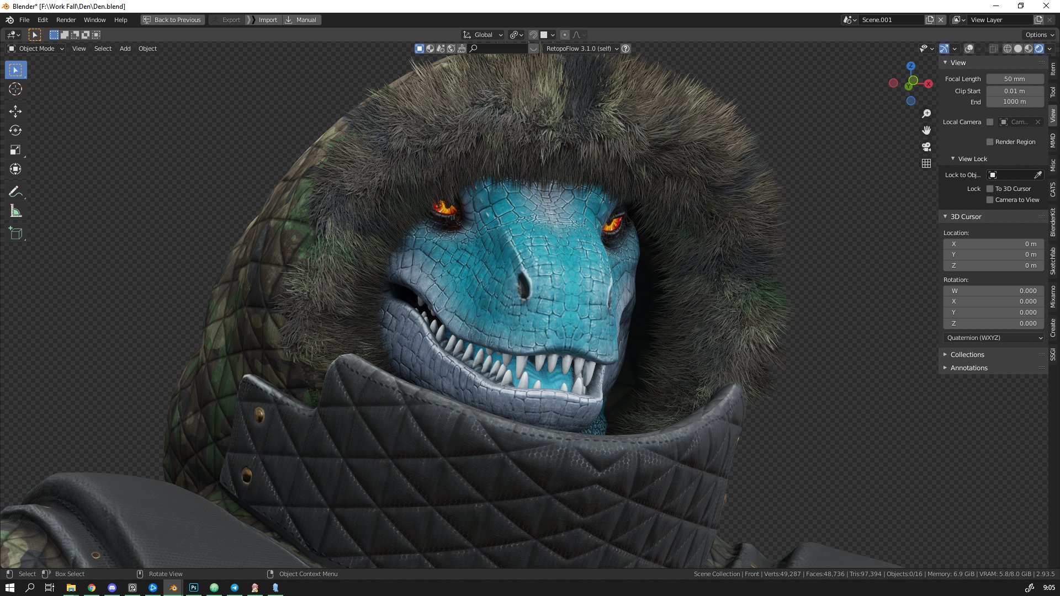Toggle camera view with camera icon
Viewport: 1060px width, 596px height.
click(926, 147)
